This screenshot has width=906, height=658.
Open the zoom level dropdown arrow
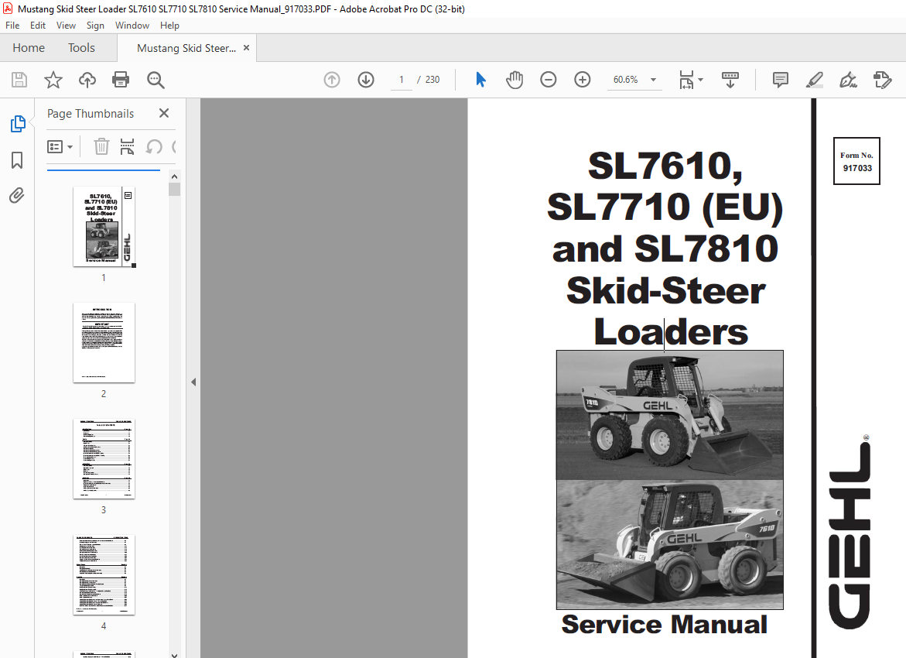tap(654, 80)
